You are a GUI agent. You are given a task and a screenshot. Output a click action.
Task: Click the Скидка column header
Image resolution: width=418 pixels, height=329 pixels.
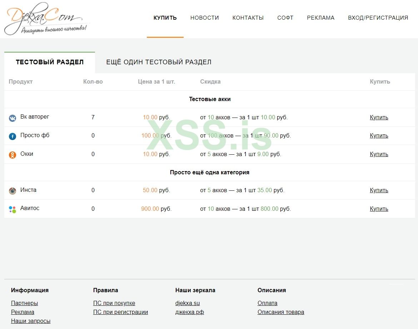[210, 81]
